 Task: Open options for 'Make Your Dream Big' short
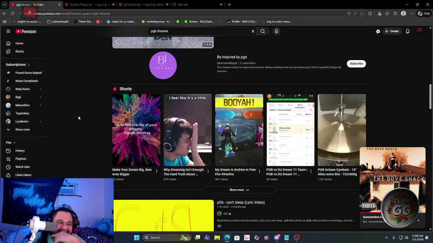click(x=157, y=171)
